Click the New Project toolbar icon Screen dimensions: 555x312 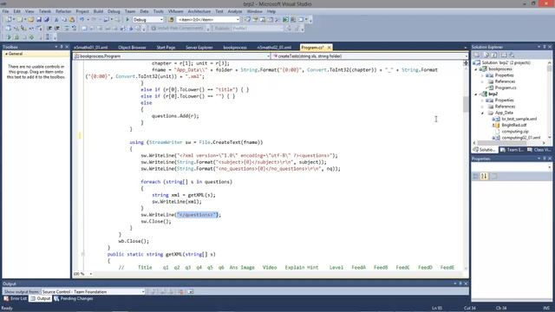click(x=9, y=20)
